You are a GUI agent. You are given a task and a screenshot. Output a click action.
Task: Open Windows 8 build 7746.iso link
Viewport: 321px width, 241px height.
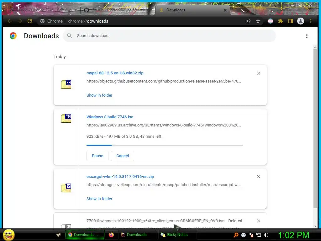point(110,117)
